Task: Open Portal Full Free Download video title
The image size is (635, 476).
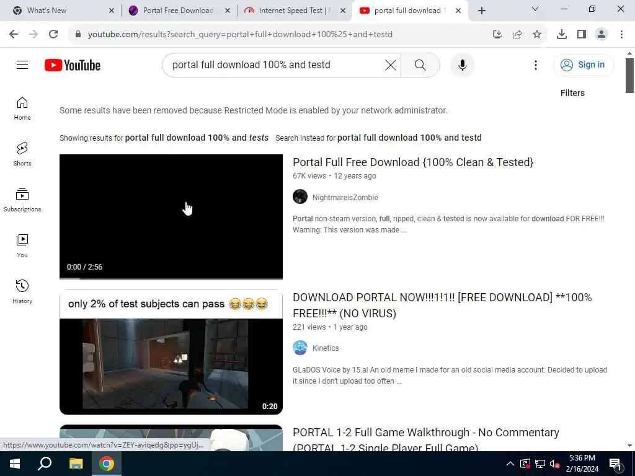Action: (413, 162)
